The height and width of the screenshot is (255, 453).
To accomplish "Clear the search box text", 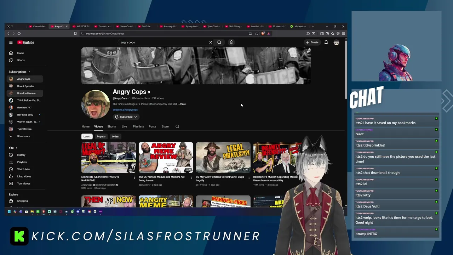I will [x=211, y=42].
